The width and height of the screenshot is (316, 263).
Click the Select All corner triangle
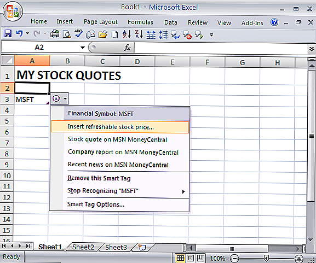(x=8, y=61)
